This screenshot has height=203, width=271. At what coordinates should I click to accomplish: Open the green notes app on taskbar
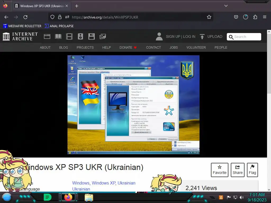(48, 197)
